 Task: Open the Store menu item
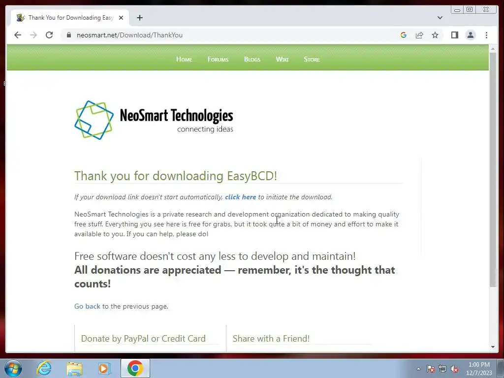point(312,59)
